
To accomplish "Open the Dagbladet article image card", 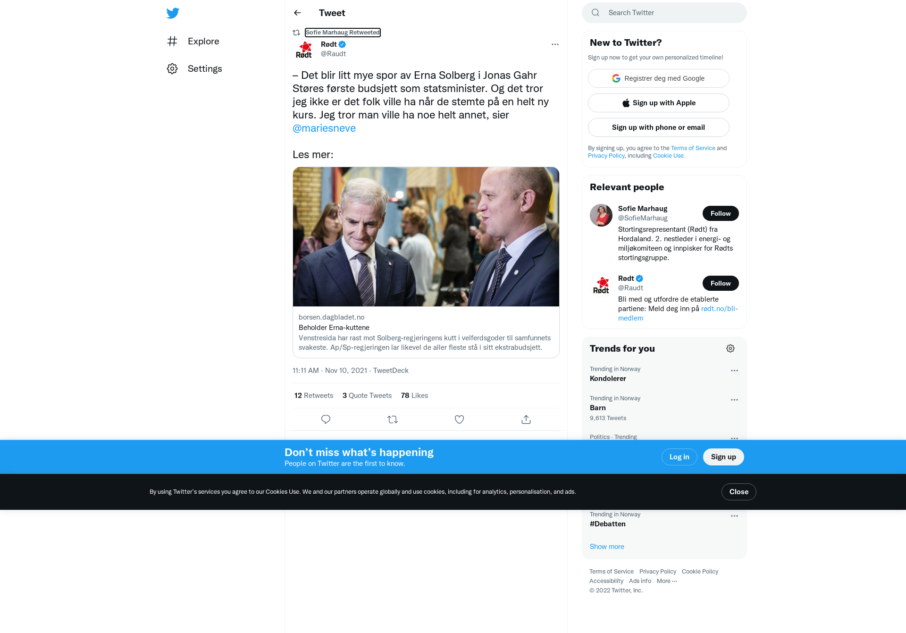I will click(426, 262).
